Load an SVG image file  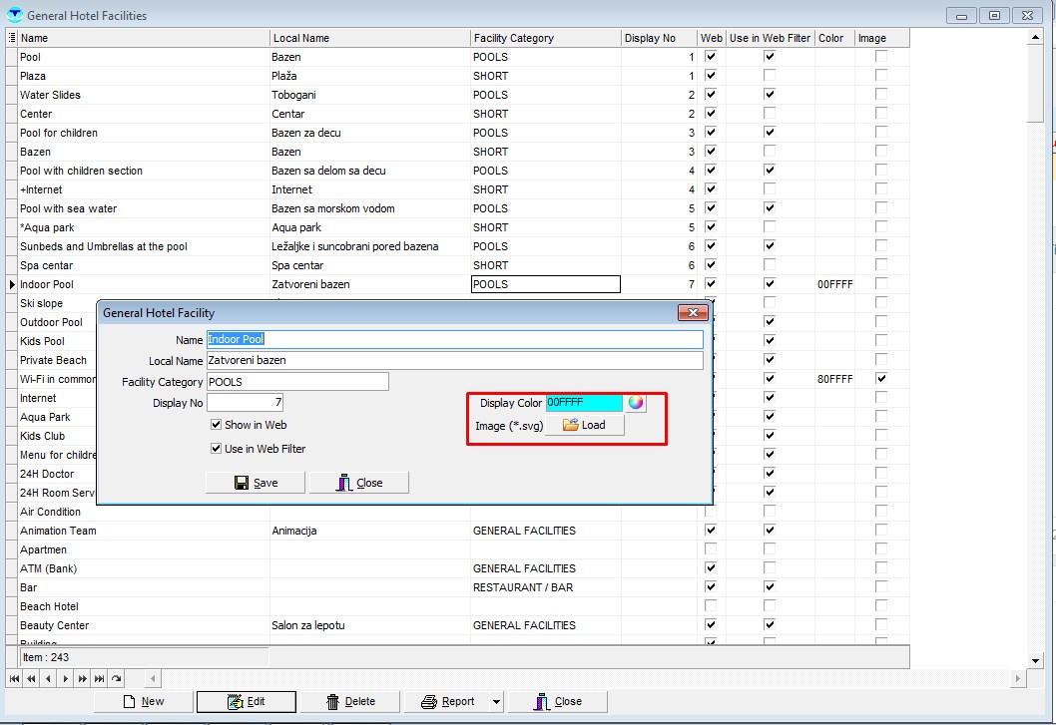585,425
